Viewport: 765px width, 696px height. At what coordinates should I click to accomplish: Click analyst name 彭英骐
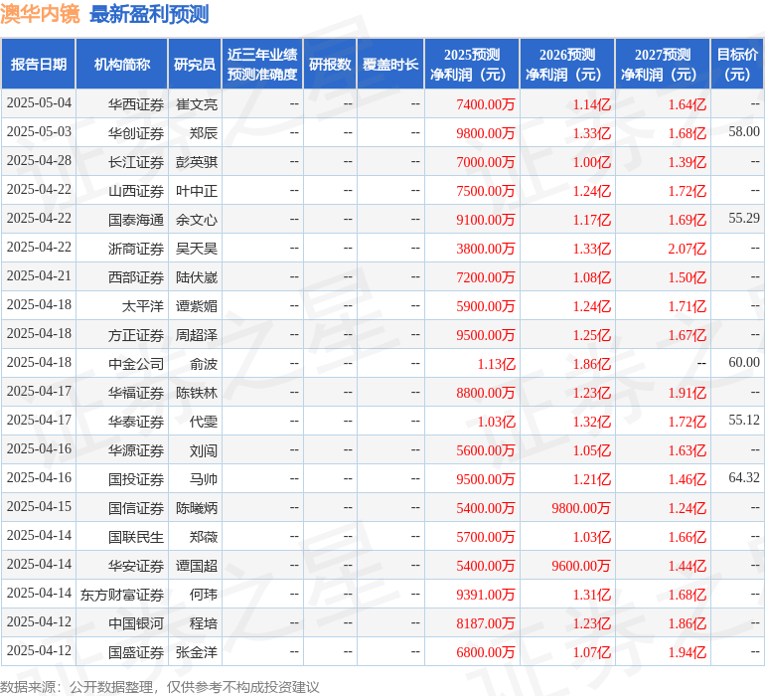[196, 162]
